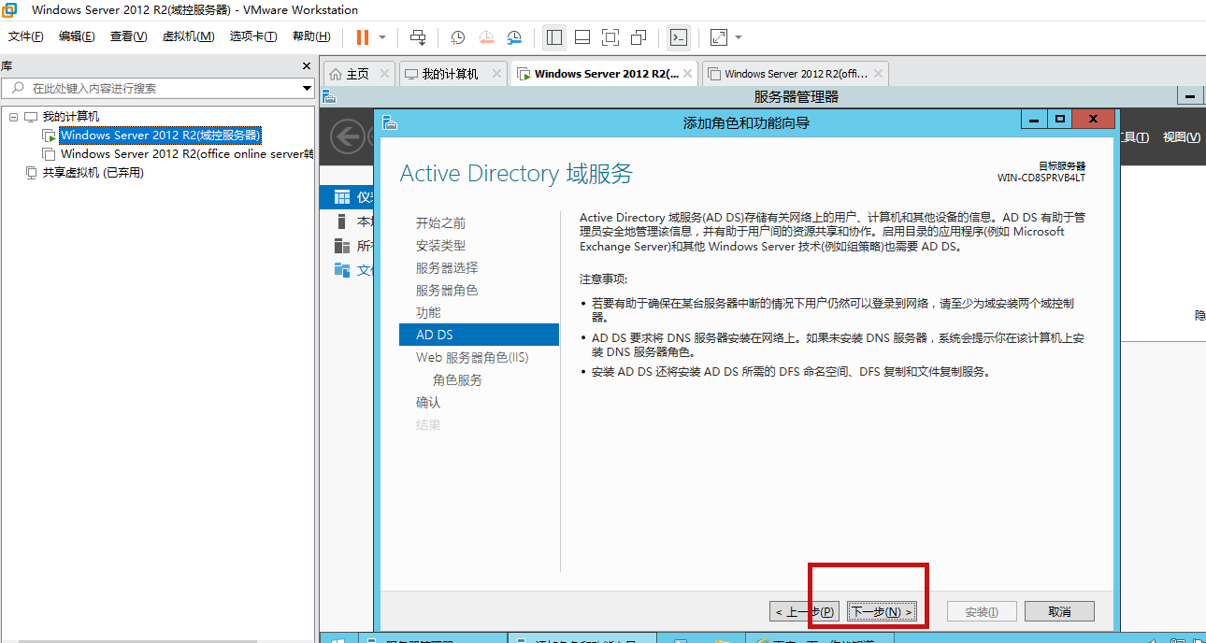This screenshot has width=1206, height=643.
Task: Click the VMware Workstation logo in the title bar
Action: [9, 10]
